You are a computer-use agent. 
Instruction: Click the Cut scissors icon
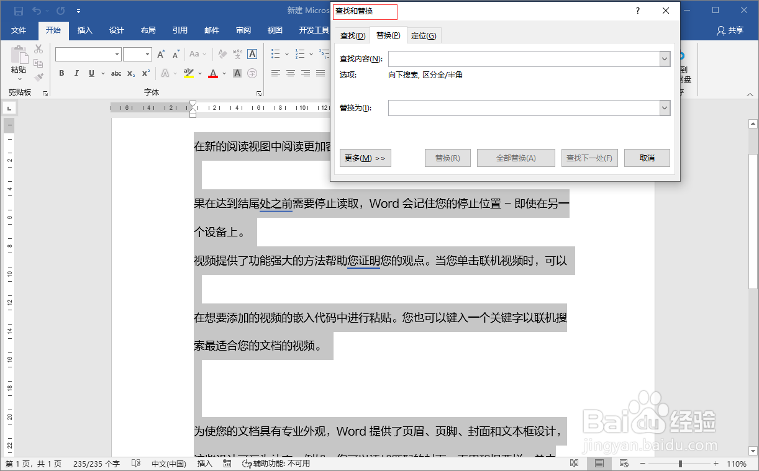pyautogui.click(x=39, y=49)
